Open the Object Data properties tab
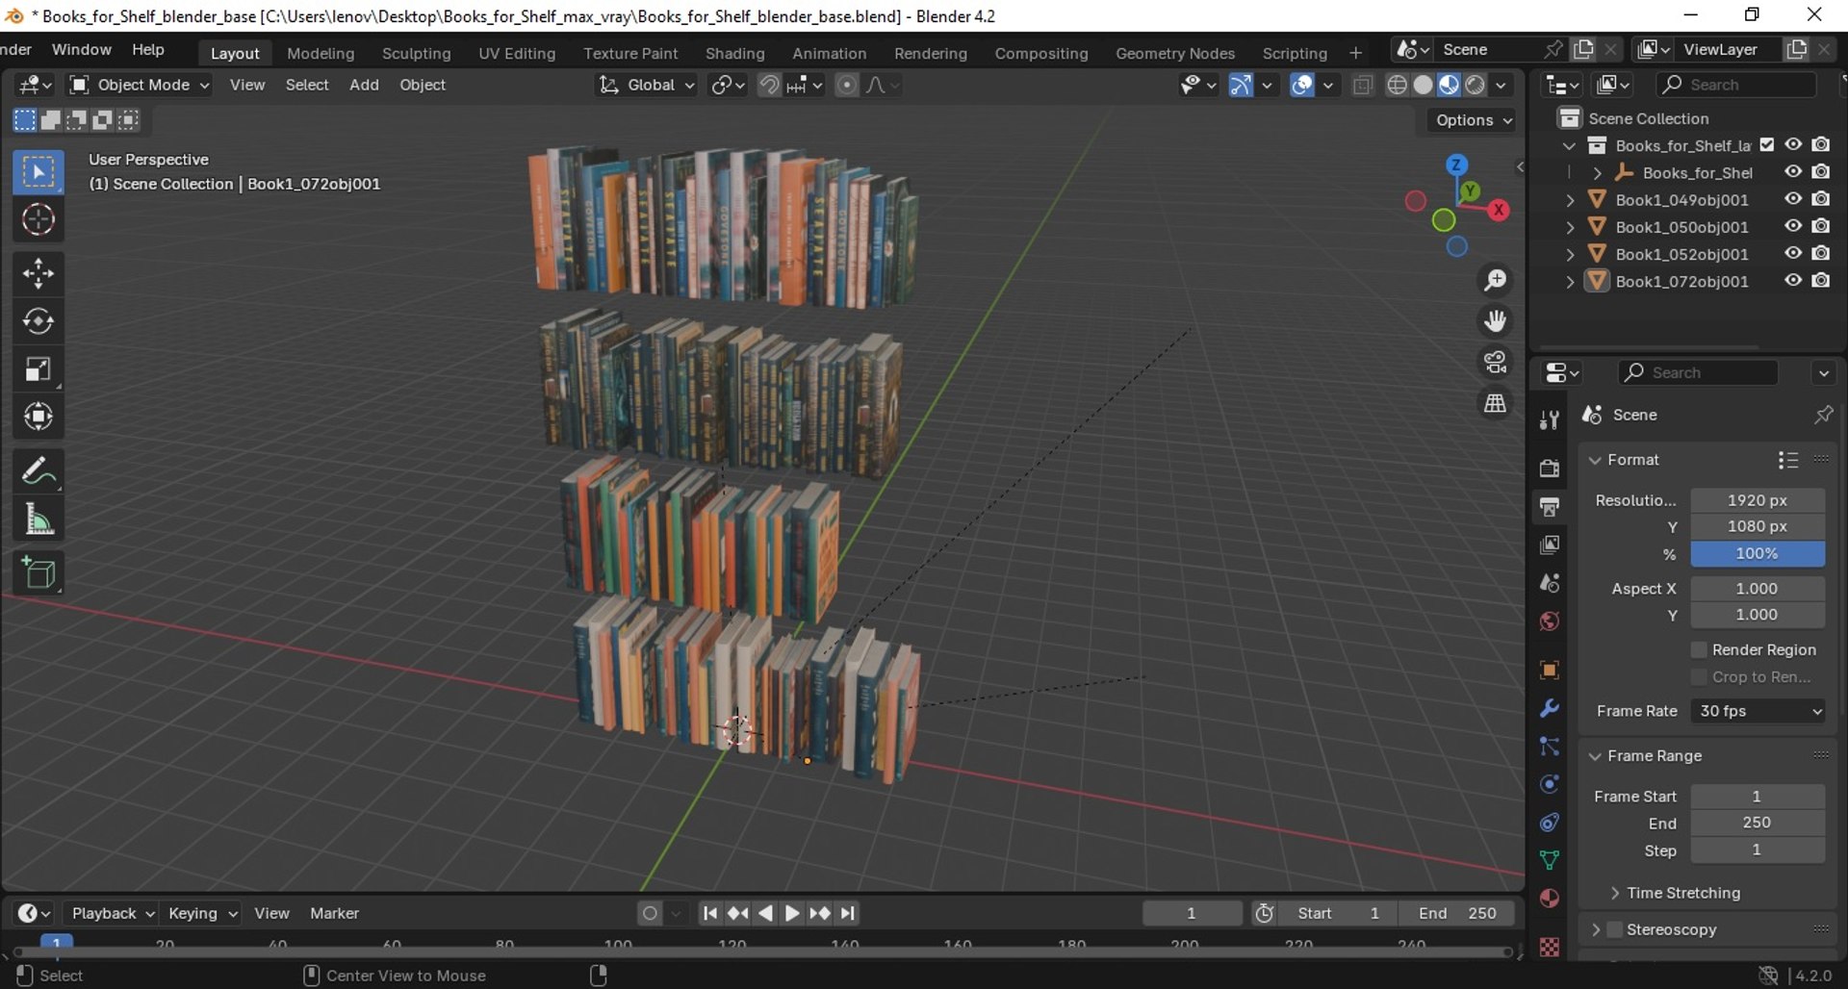1848x989 pixels. point(1549,860)
